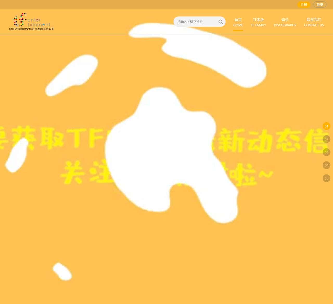Click the 注册 register button
The width and height of the screenshot is (333, 304).
(304, 5)
